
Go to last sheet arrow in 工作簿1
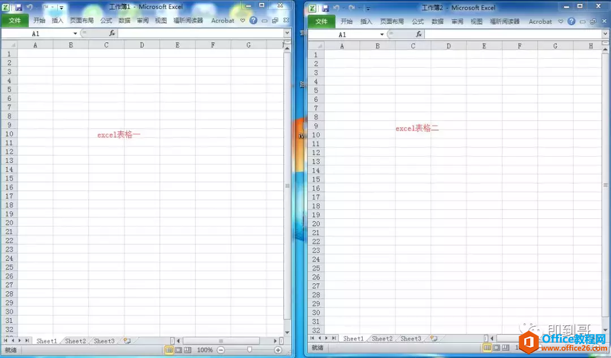(27, 340)
